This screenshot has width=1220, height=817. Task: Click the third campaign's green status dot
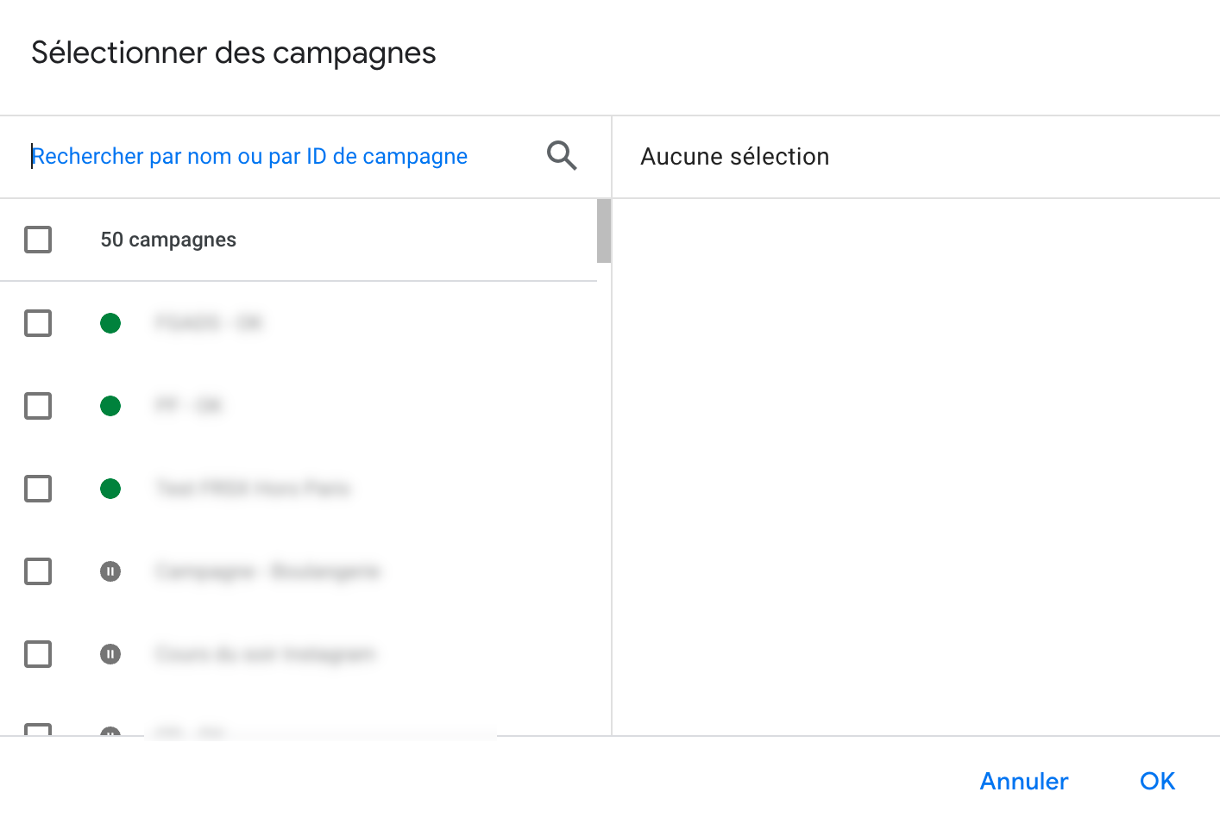pyautogui.click(x=110, y=489)
